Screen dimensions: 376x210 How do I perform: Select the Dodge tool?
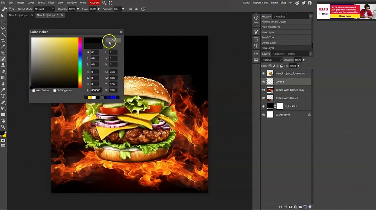pyautogui.click(x=3, y=90)
